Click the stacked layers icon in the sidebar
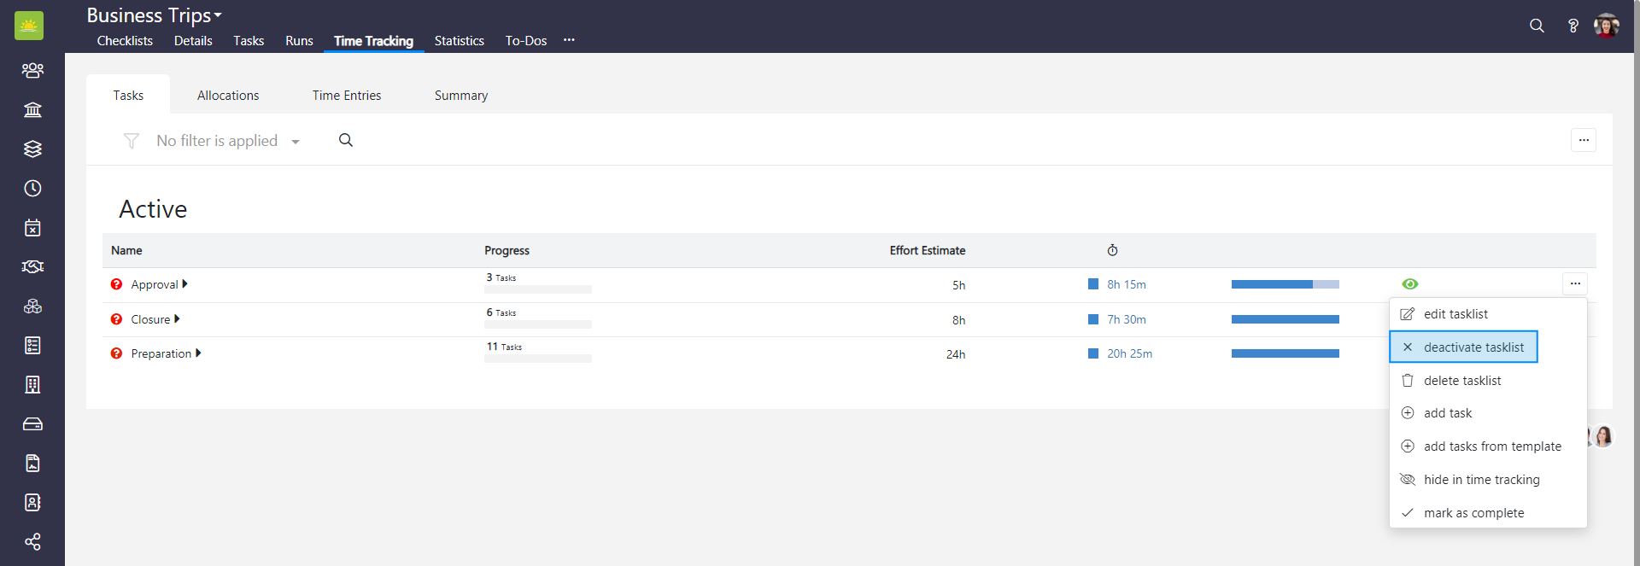Viewport: 1640px width, 566px height. [32, 149]
